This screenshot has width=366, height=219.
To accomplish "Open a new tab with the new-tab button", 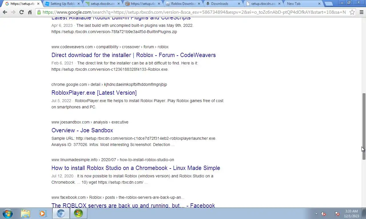I will 329,4.
